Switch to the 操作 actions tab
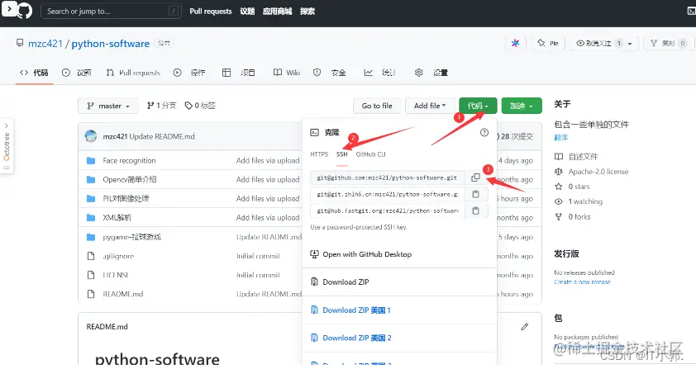Image resolution: width=696 pixels, height=369 pixels. [x=189, y=73]
